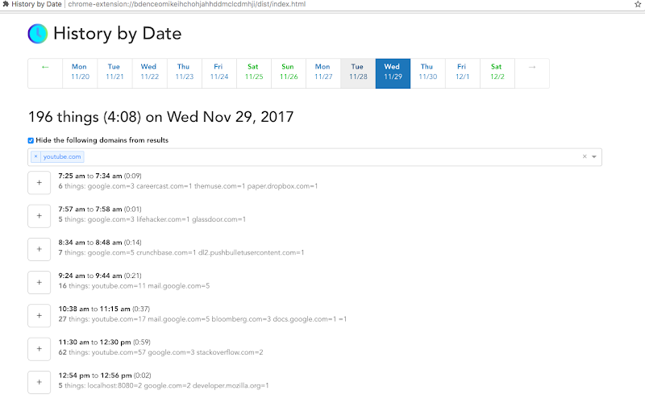
Task: Click the History by Date clock logo
Action: click(x=38, y=34)
